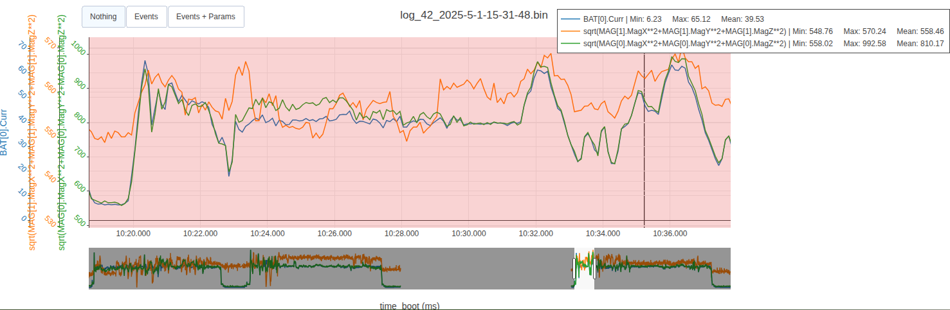Click the left handle of range slider
The height and width of the screenshot is (310, 950).
tap(574, 268)
